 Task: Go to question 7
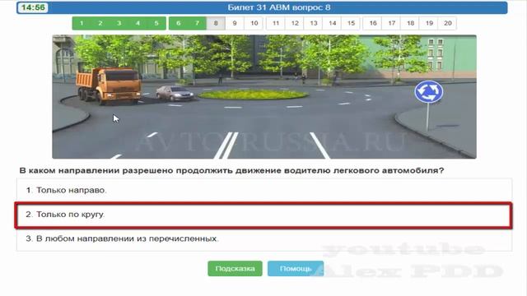[x=197, y=23]
